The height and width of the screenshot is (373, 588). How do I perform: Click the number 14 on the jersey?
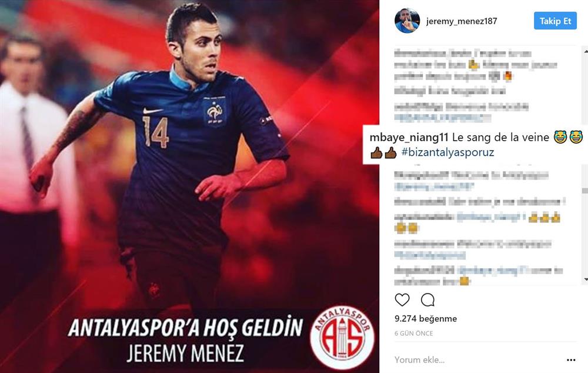pos(155,131)
